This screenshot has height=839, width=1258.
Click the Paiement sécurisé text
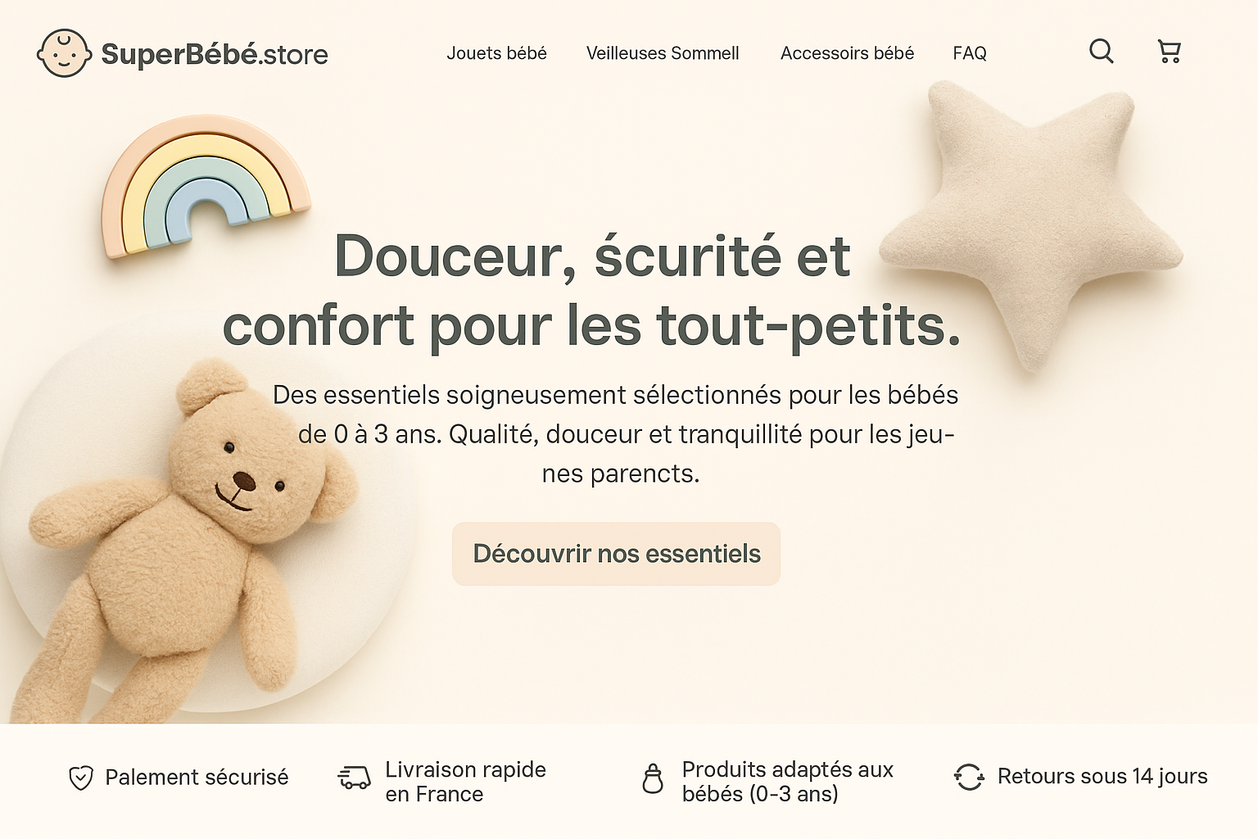[197, 777]
